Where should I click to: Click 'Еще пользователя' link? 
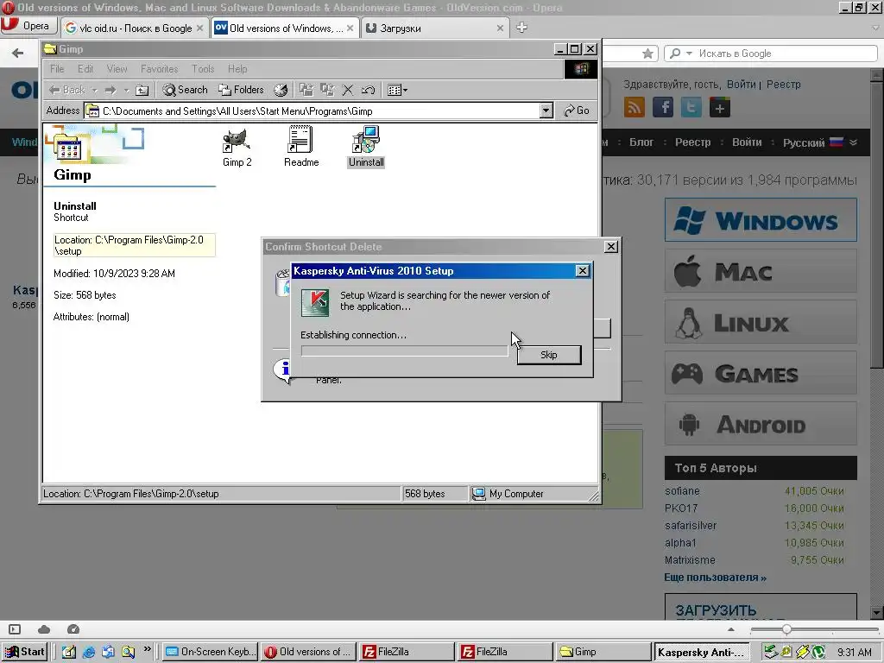click(715, 578)
